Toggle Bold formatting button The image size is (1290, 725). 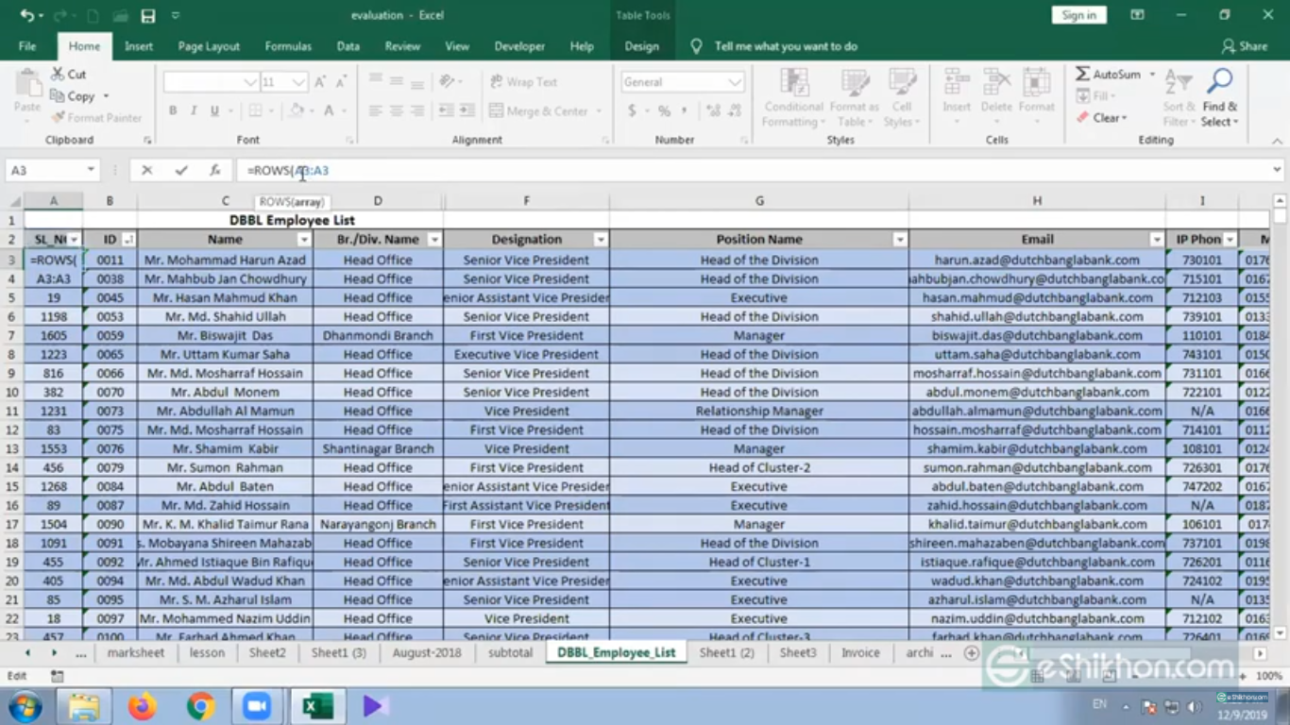pos(173,111)
